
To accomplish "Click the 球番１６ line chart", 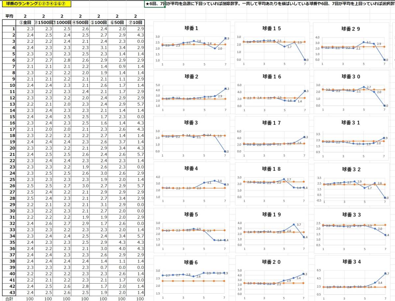I will pyautogui.click(x=272, y=92).
